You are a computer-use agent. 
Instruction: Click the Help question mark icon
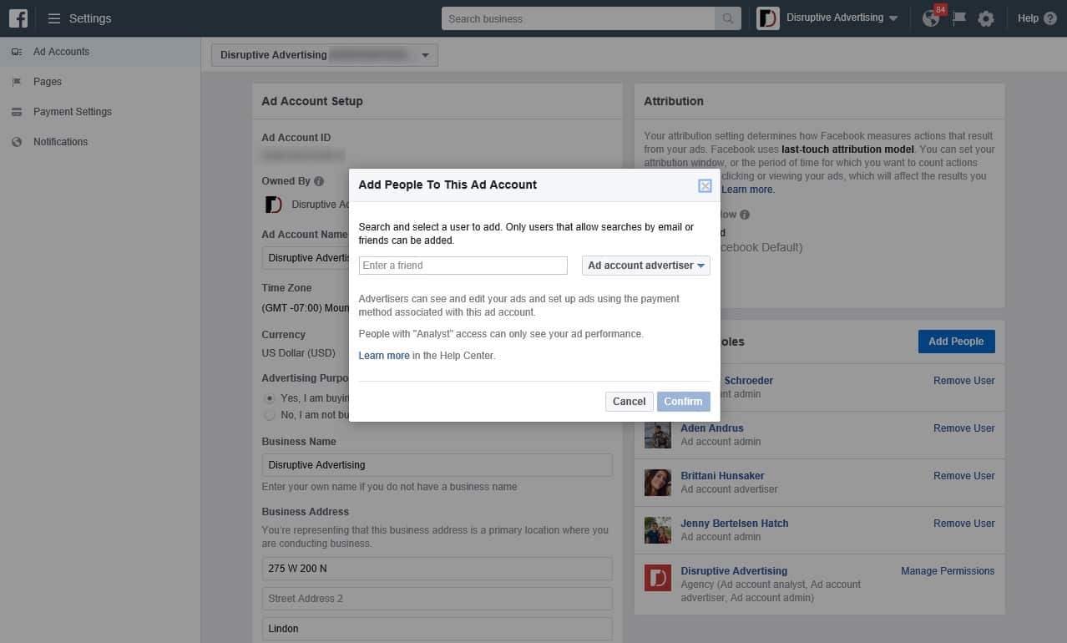click(1050, 18)
